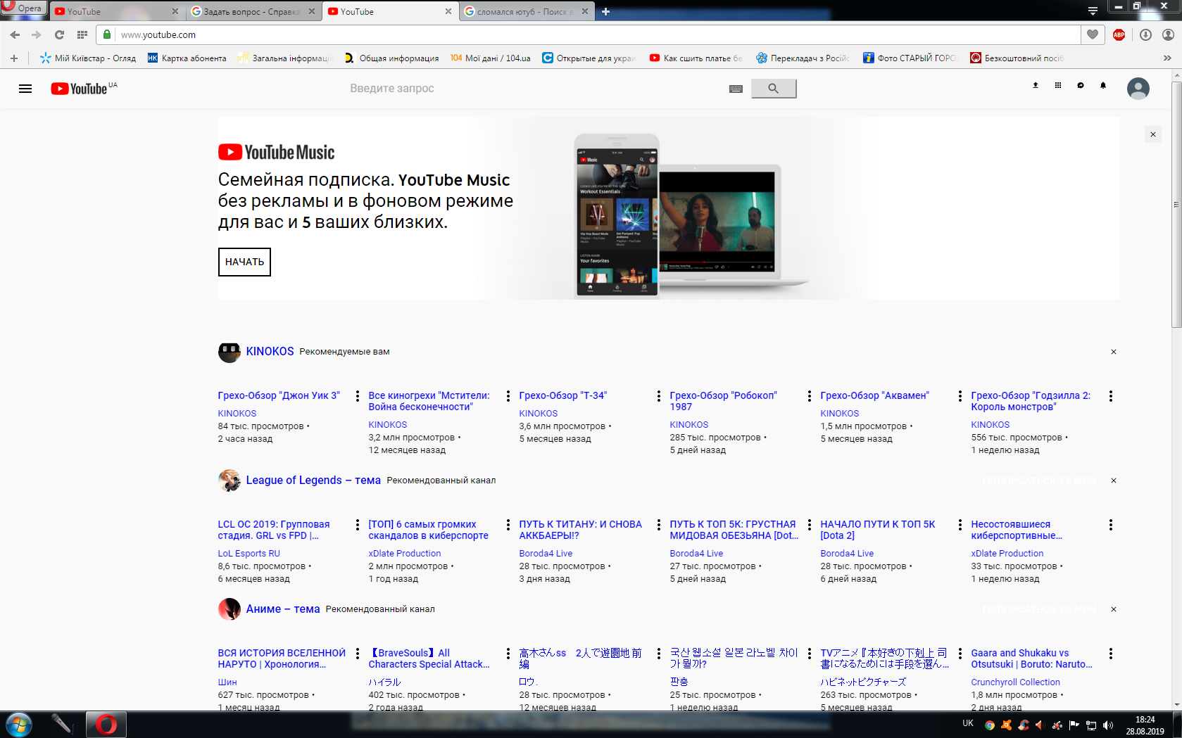This screenshot has height=738, width=1182.
Task: Open a new tab with plus button
Action: tap(606, 11)
